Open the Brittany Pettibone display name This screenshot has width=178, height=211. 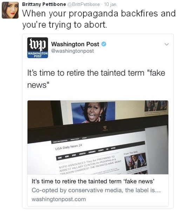point(44,4)
